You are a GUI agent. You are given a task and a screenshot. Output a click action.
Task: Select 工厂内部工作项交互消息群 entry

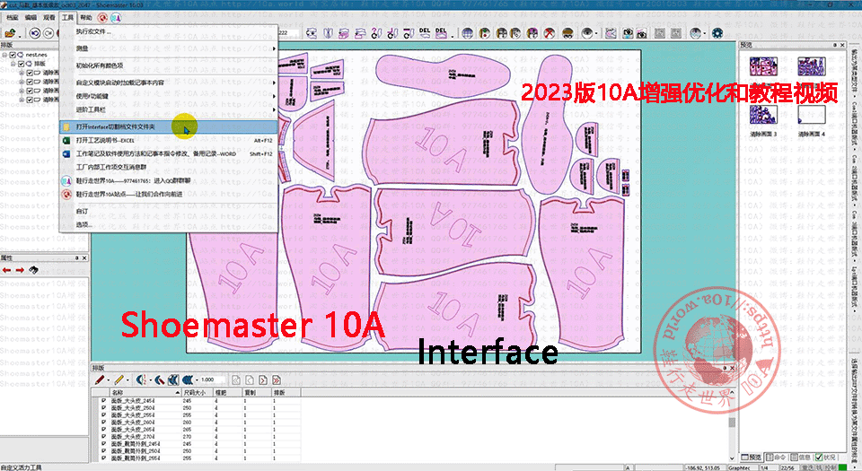pos(168,167)
